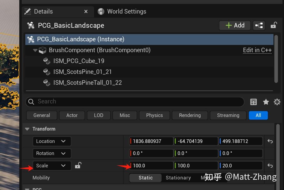Open the Edit in C++ link
This screenshot has width=284, height=190.
pyautogui.click(x=257, y=50)
